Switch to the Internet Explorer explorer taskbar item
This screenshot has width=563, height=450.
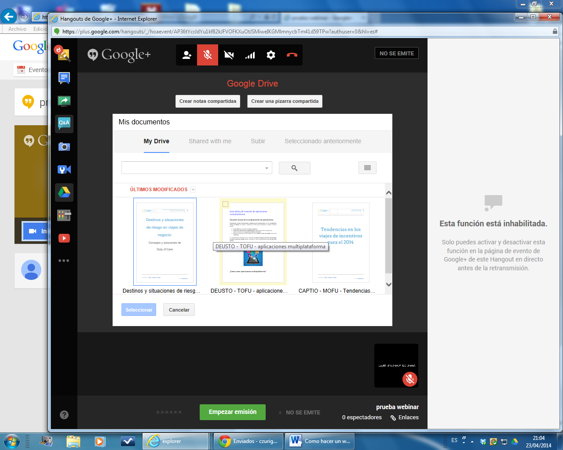point(176,441)
